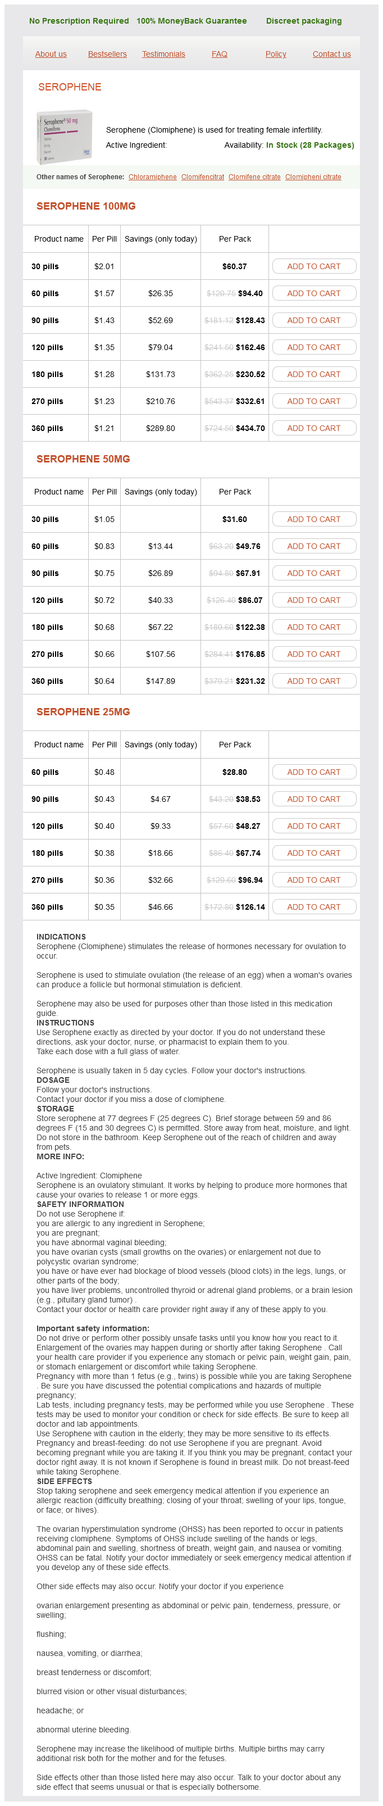Image resolution: width=383 pixels, height=1806 pixels.
Task: Open the FAQ page
Action: pyautogui.click(x=219, y=54)
